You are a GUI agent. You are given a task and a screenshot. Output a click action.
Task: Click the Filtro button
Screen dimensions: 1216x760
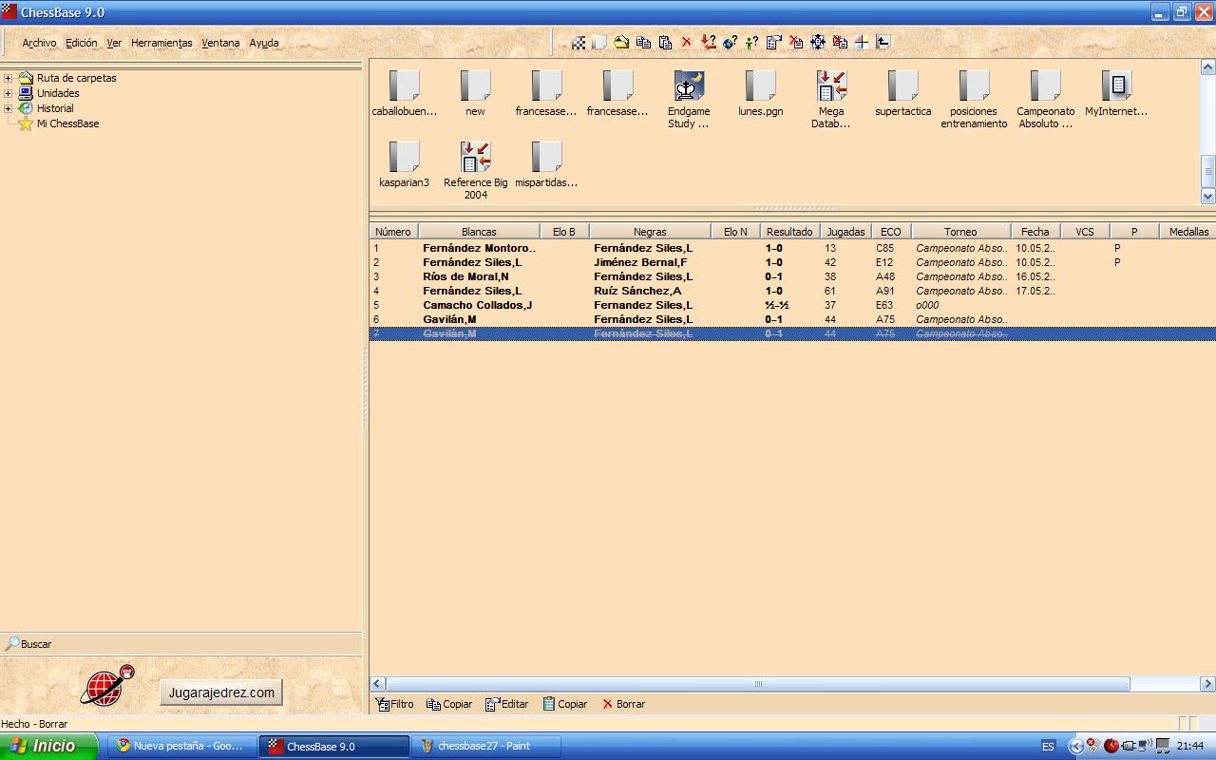pos(394,704)
